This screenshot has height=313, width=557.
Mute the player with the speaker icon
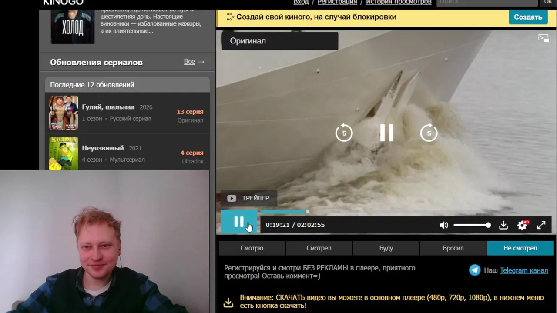pos(443,225)
